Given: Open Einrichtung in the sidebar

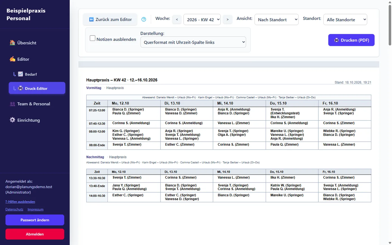Looking at the screenshot, I should (x=37, y=120).
